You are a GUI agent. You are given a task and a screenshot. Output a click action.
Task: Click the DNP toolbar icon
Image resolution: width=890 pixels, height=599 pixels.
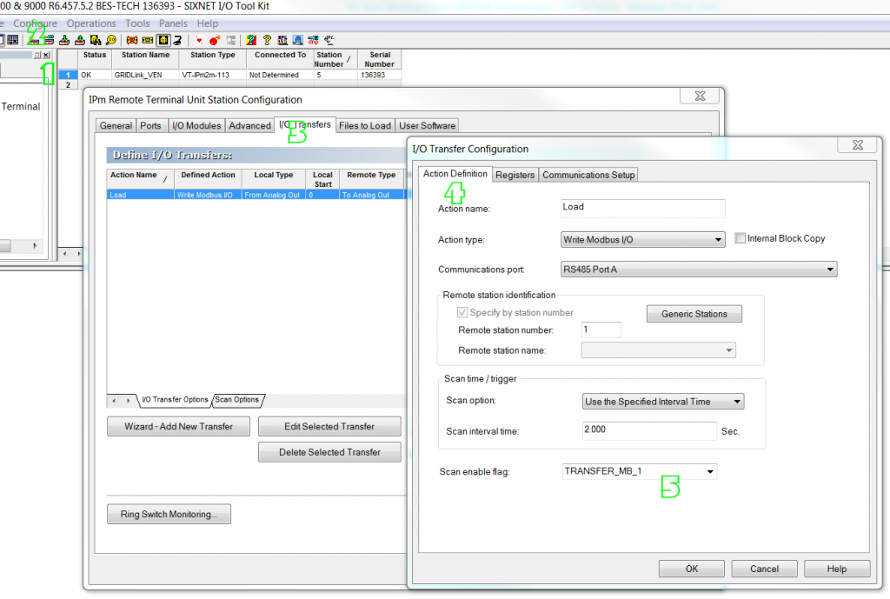point(313,40)
